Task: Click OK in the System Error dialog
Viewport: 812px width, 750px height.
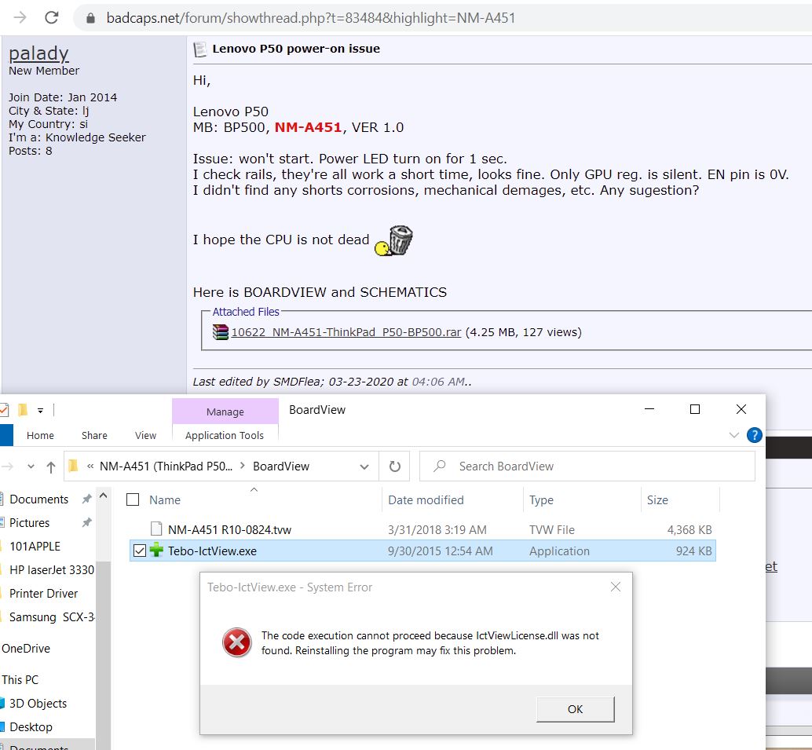Action: click(576, 709)
